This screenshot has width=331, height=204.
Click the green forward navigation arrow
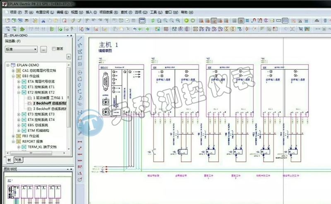click(193, 20)
